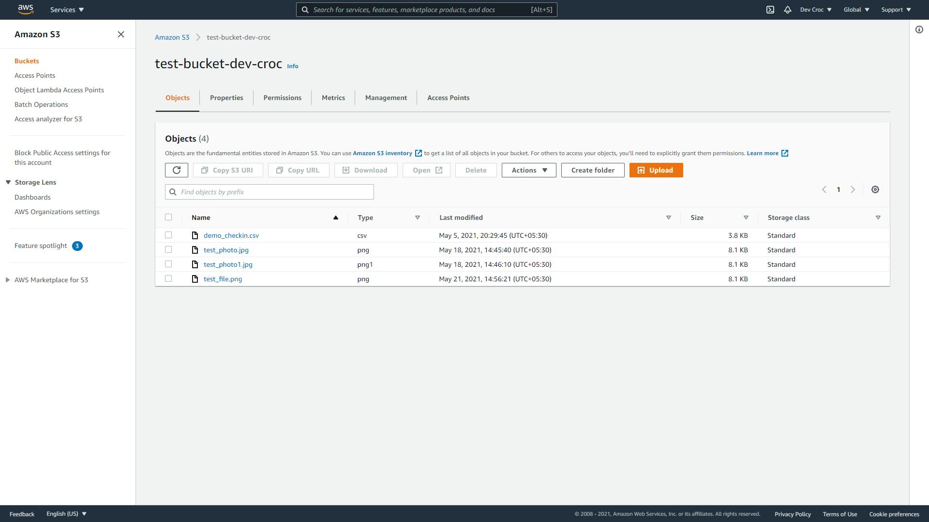Screen dimensions: 929x522
Task: Click the file icon beside test_photo.jpg
Action: 195,250
